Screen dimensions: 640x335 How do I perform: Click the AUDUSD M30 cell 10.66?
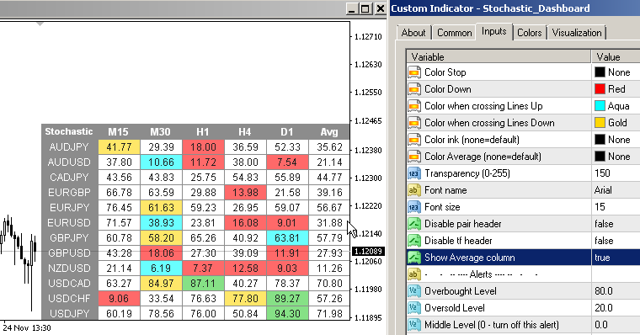point(161,162)
